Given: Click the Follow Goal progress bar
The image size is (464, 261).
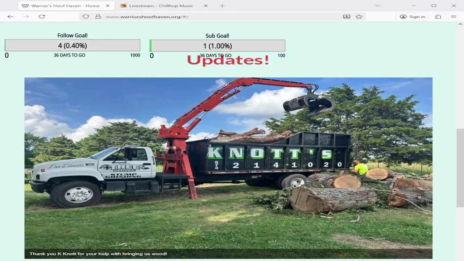Looking at the screenshot, I should (x=72, y=45).
